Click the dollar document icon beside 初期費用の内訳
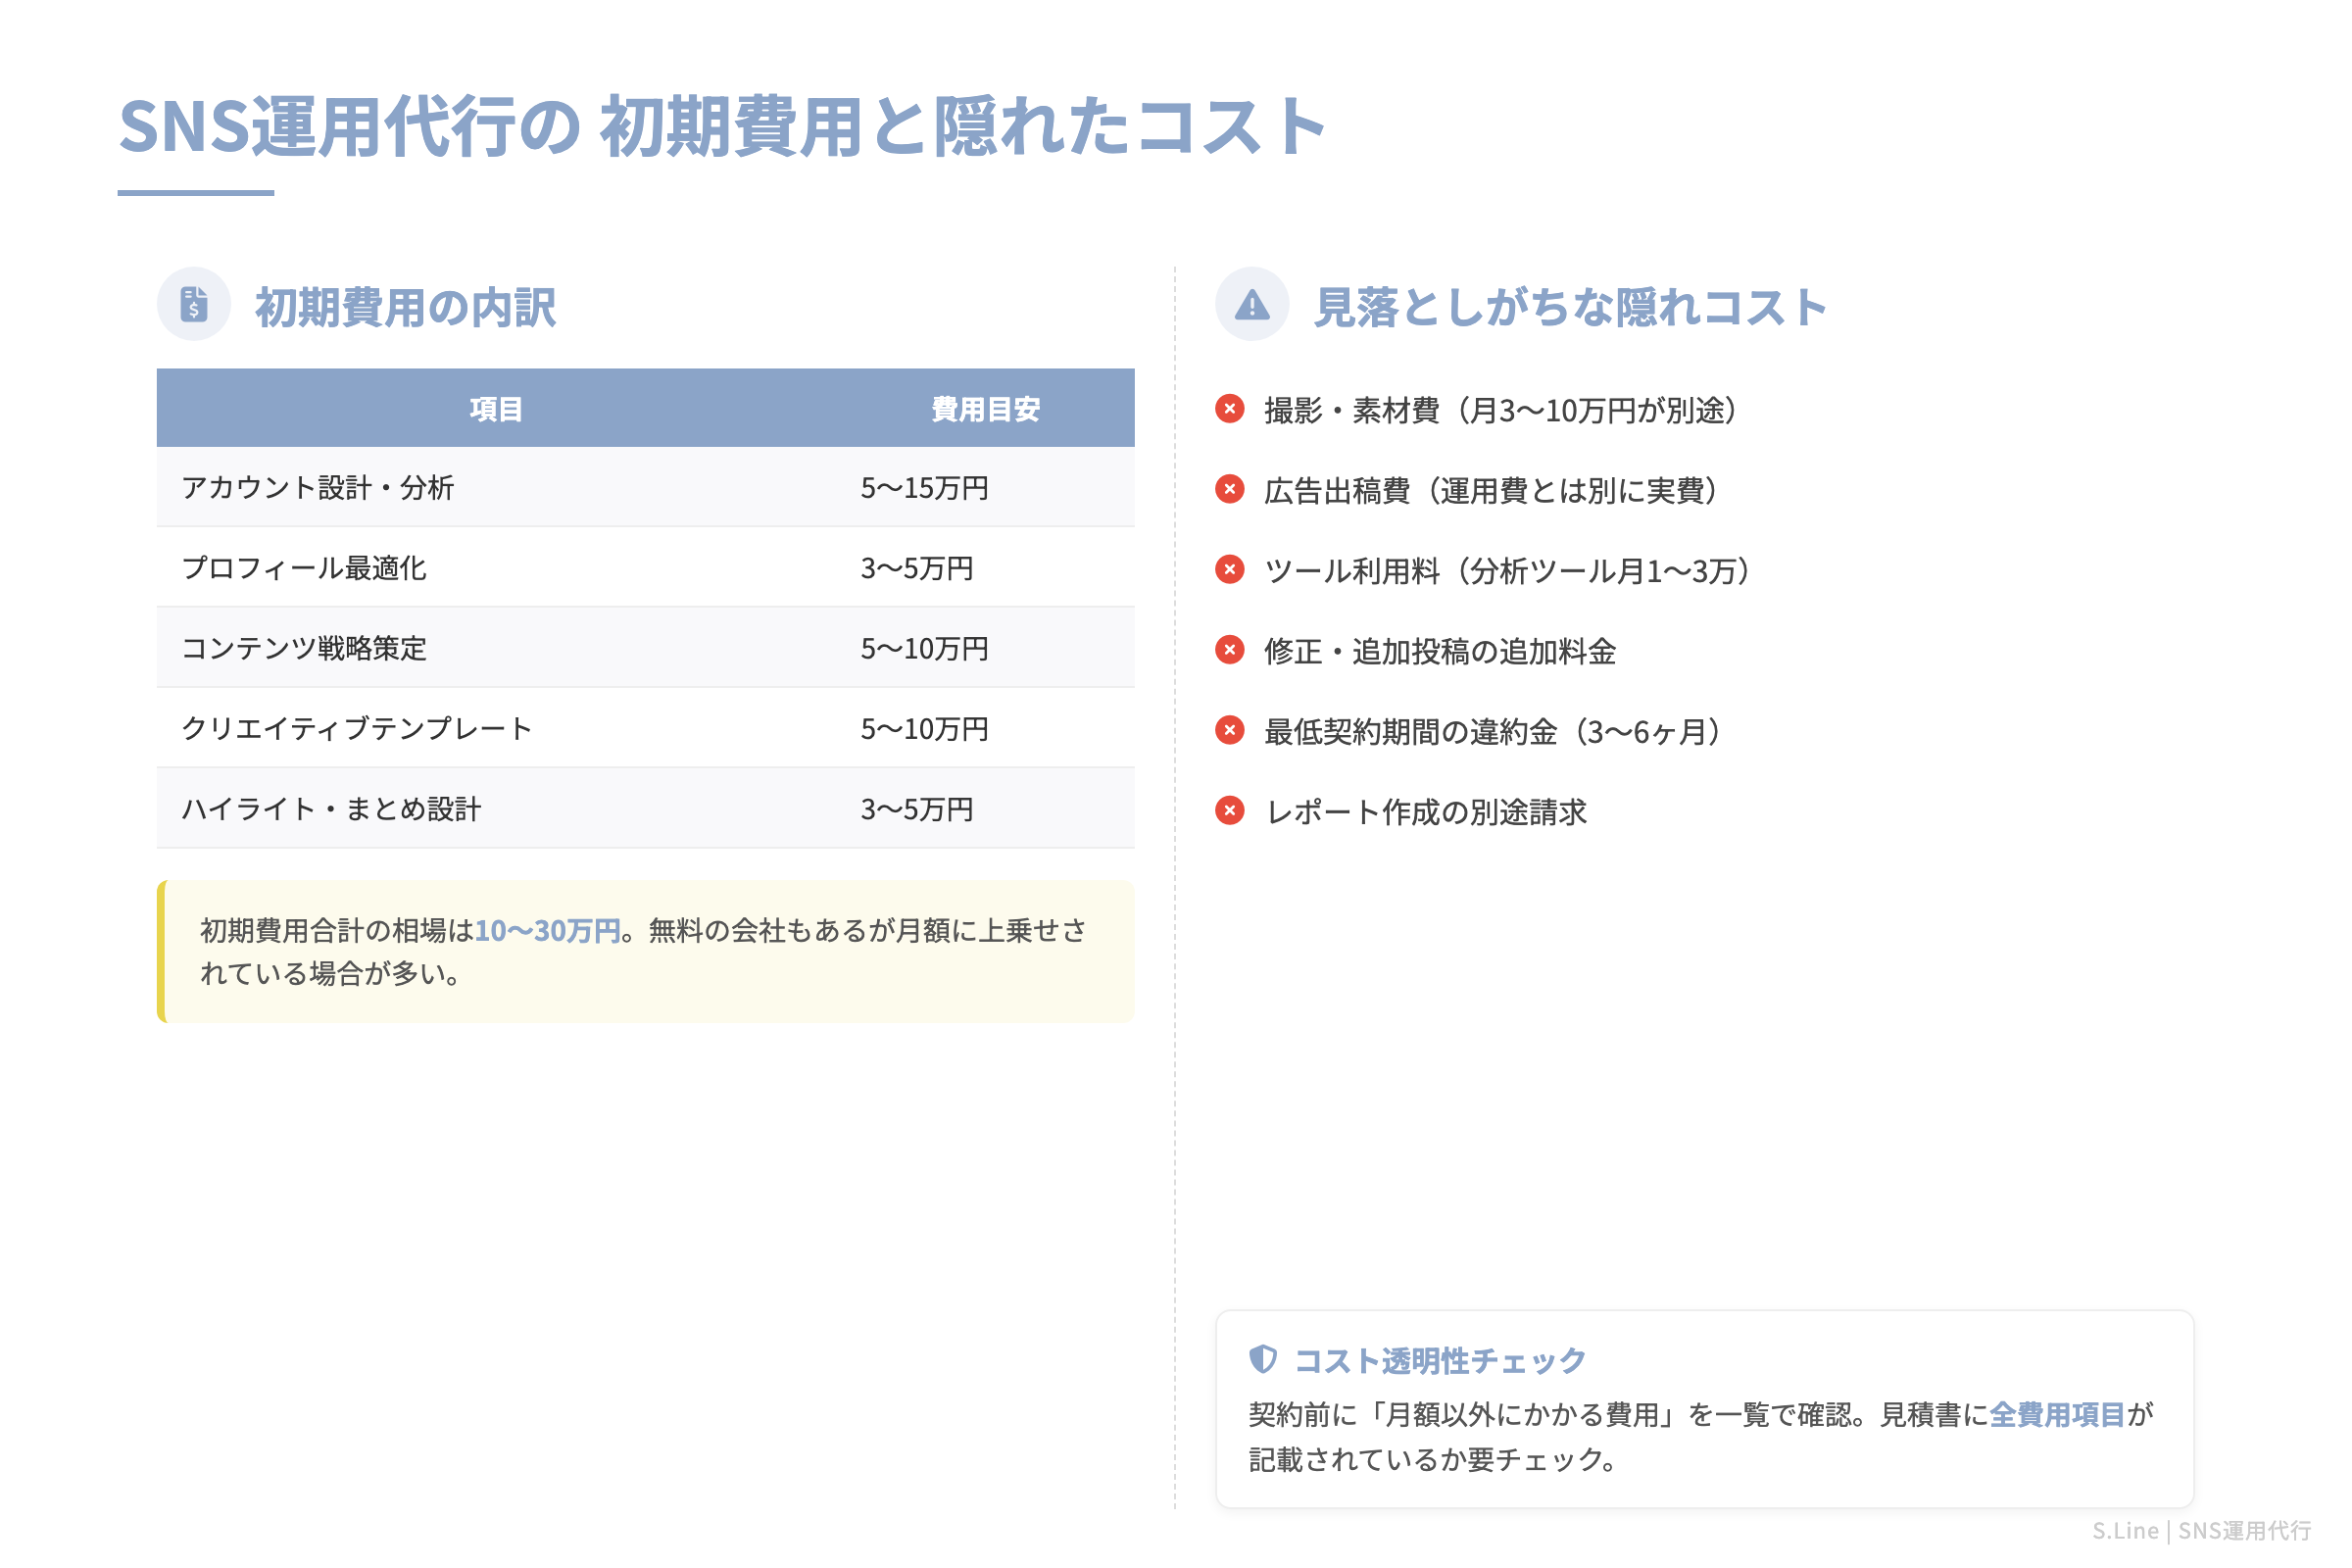The height and width of the screenshot is (1568, 2352). tap(194, 306)
